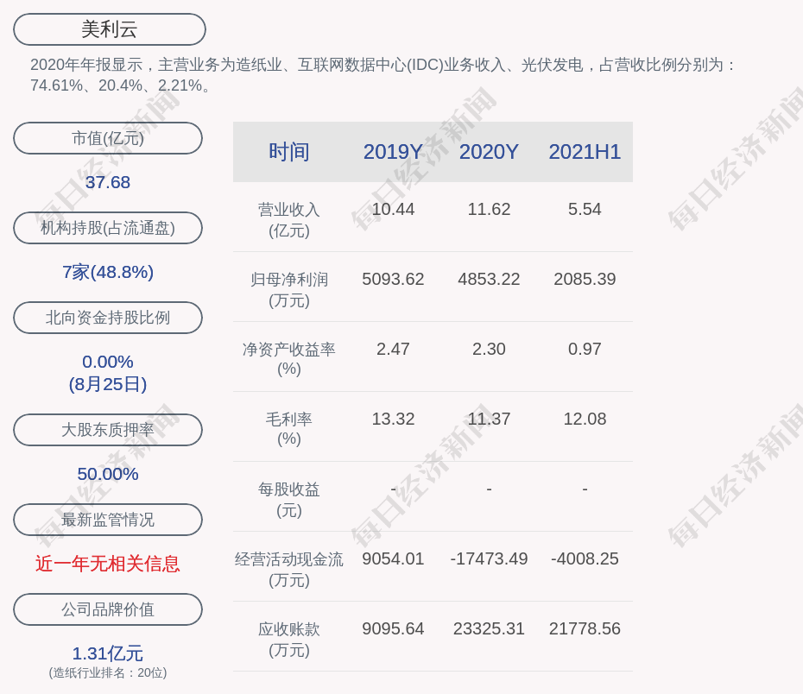The width and height of the screenshot is (803, 694).
Task: Select net profit value 5093.62
Action: [393, 279]
